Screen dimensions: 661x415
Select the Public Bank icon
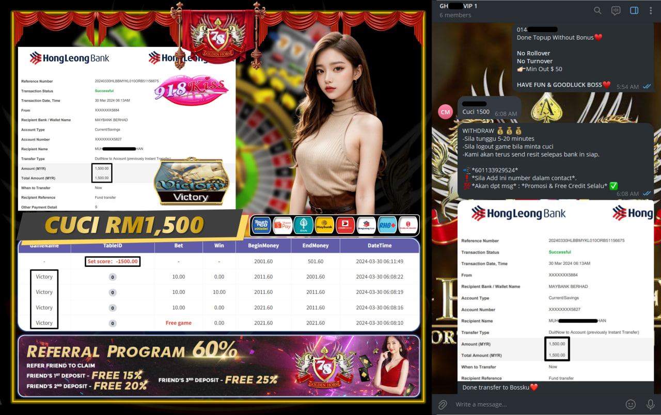pyautogui.click(x=408, y=225)
